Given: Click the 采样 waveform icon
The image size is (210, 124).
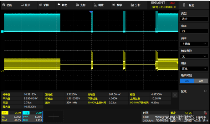Looking at the screenshot, I should 40,5.
